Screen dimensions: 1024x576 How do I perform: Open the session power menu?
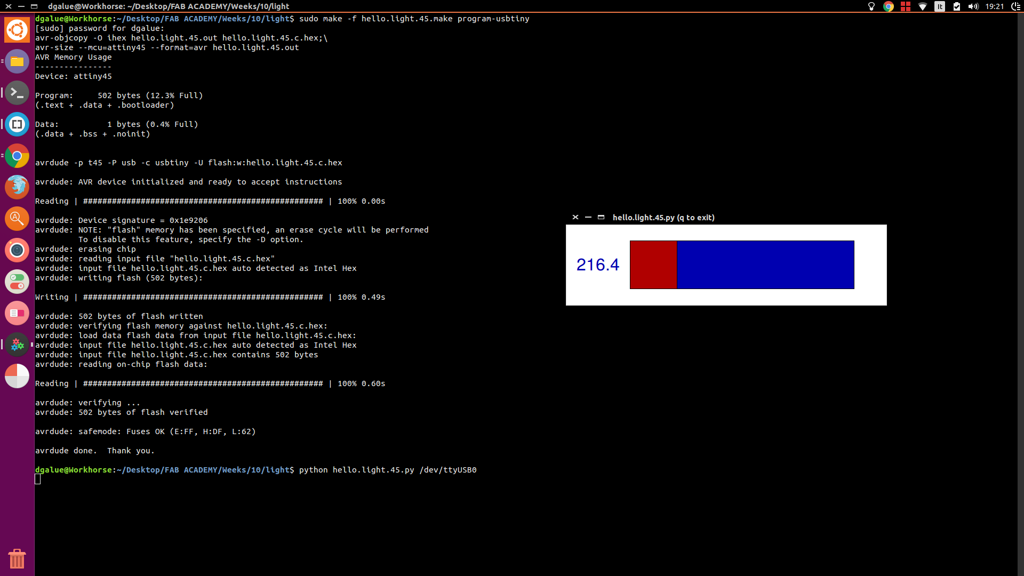coord(1015,6)
